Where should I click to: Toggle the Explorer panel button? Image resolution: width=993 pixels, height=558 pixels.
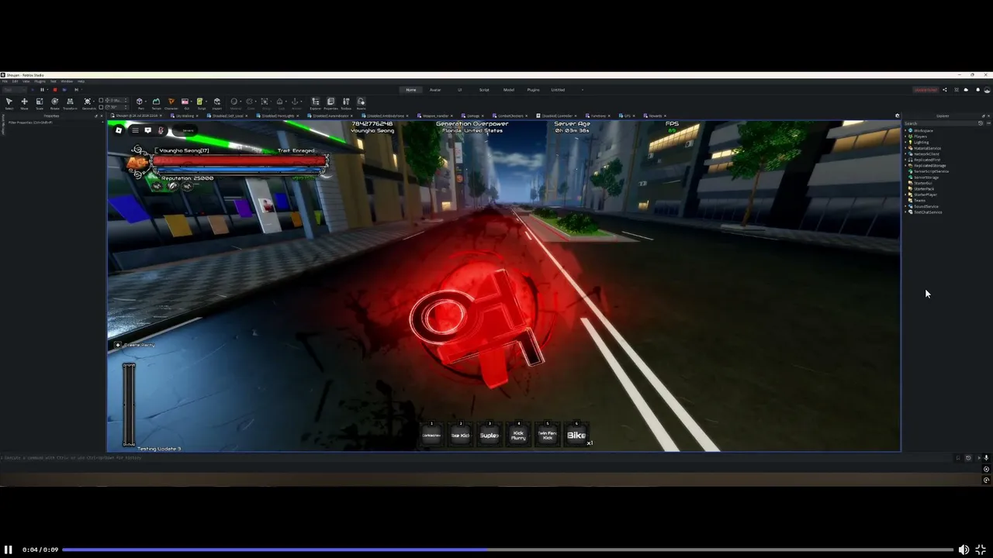315,103
